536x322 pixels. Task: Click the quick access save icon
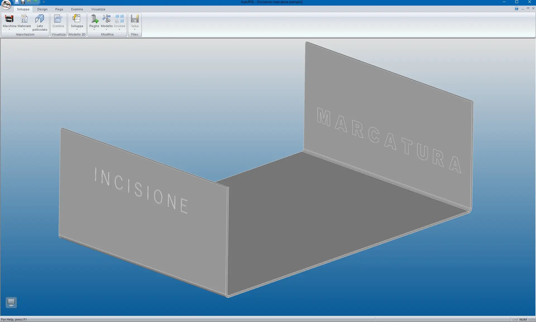click(23, 2)
